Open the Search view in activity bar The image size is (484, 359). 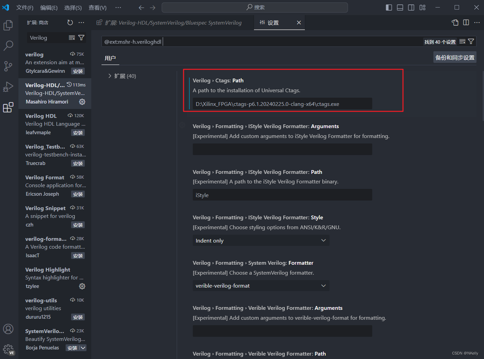click(8, 45)
